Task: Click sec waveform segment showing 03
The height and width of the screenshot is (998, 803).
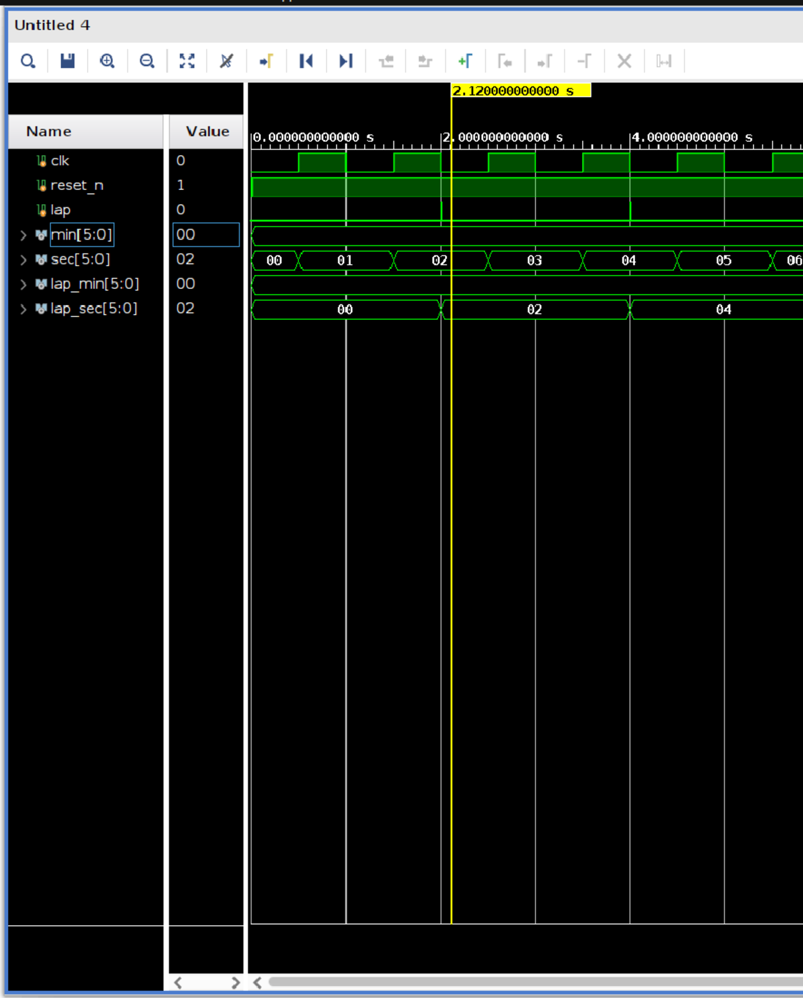Action: coord(535,260)
